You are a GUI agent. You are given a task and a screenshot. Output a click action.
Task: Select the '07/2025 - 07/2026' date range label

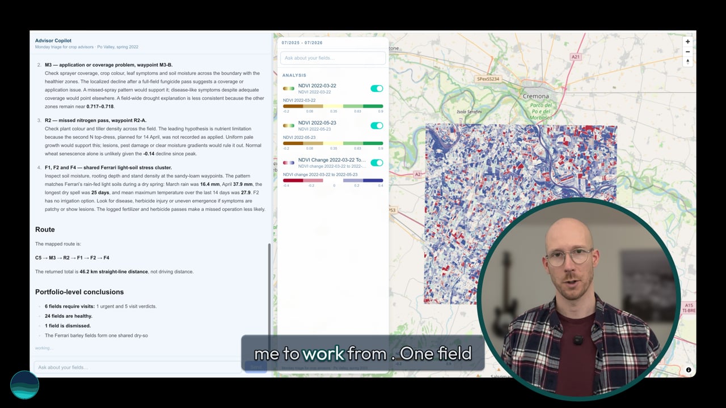coord(302,42)
